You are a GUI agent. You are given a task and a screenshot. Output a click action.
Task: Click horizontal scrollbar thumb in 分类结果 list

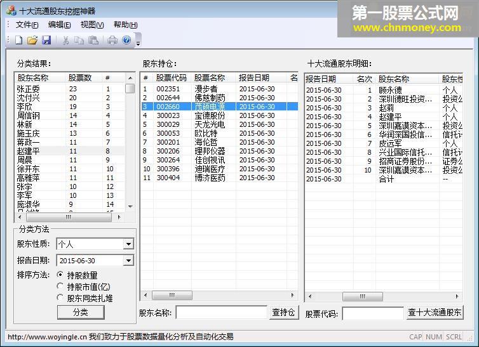point(69,217)
